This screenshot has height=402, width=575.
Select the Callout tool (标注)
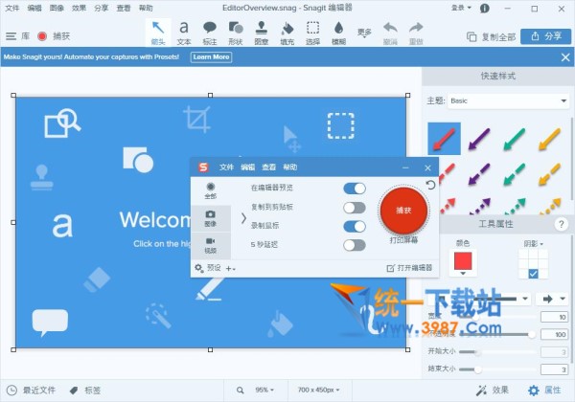coord(210,33)
